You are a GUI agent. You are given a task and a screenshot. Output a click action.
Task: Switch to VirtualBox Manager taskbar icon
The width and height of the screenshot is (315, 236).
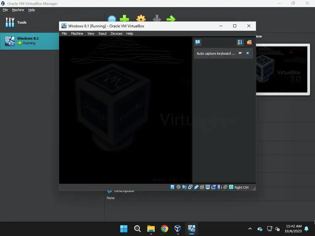[x=178, y=229]
